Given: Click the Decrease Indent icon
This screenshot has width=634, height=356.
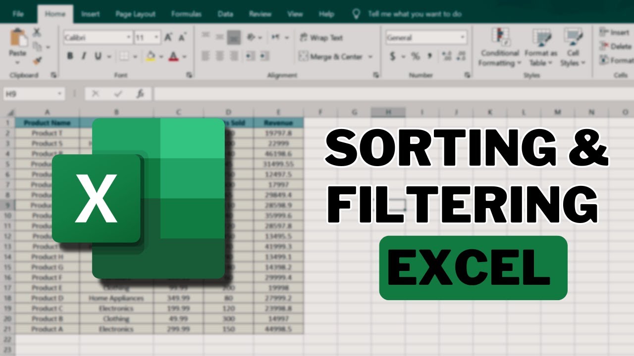Looking at the screenshot, I should pyautogui.click(x=251, y=55).
